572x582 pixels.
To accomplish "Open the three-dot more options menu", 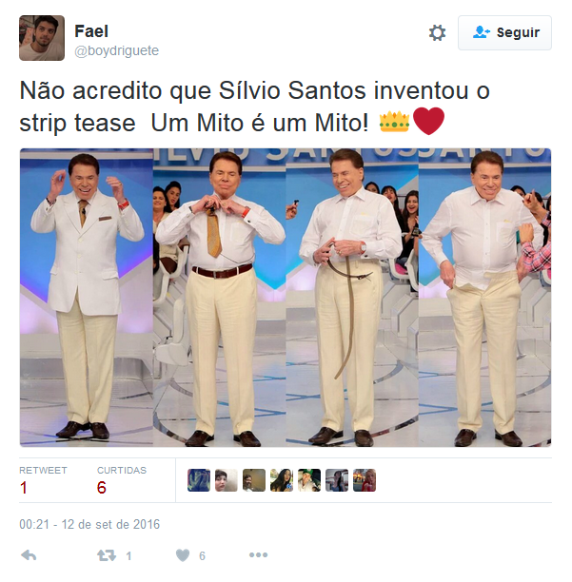I will tap(258, 555).
